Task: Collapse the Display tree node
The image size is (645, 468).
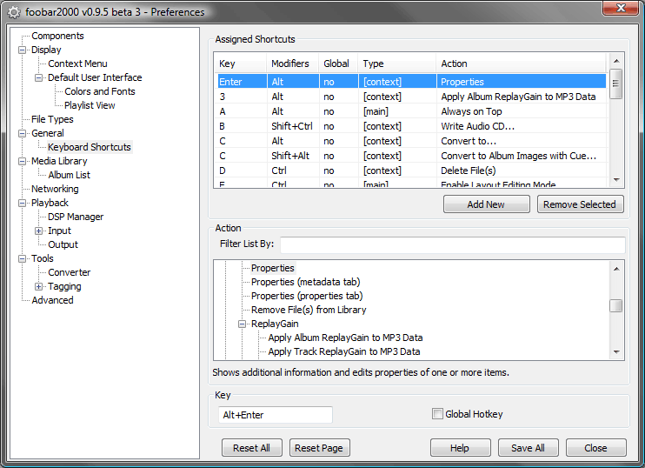Action: (23, 50)
